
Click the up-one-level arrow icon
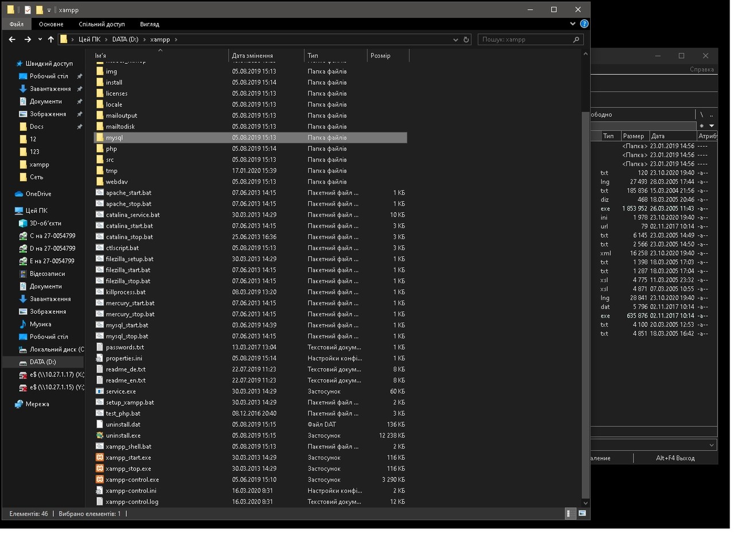tap(50, 40)
